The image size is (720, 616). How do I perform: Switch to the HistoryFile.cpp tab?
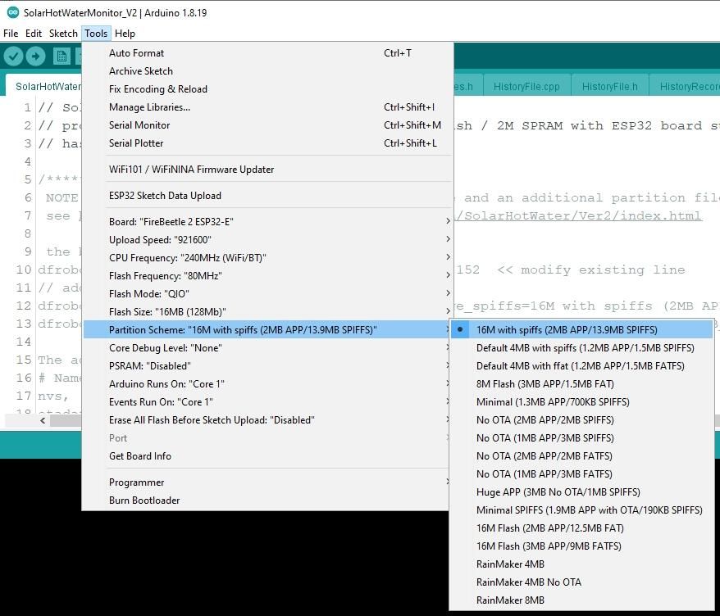[526, 87]
